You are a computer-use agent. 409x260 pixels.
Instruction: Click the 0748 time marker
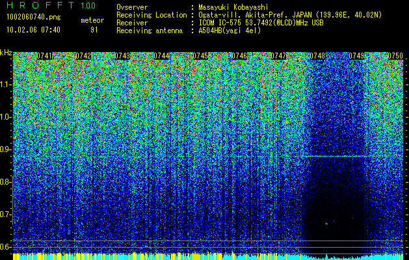click(317, 56)
